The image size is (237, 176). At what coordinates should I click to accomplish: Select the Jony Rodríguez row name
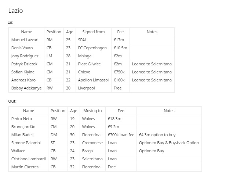(x=27, y=56)
